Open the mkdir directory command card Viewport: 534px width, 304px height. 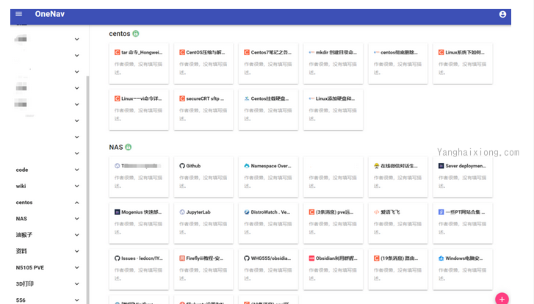[333, 63]
